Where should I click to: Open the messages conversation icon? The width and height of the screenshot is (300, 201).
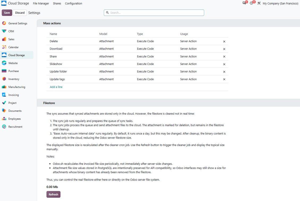[244, 3]
